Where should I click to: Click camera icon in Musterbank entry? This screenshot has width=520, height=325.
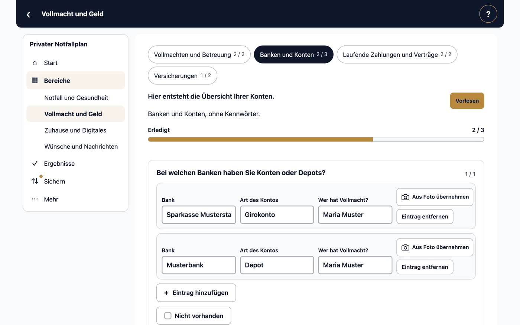(x=406, y=247)
